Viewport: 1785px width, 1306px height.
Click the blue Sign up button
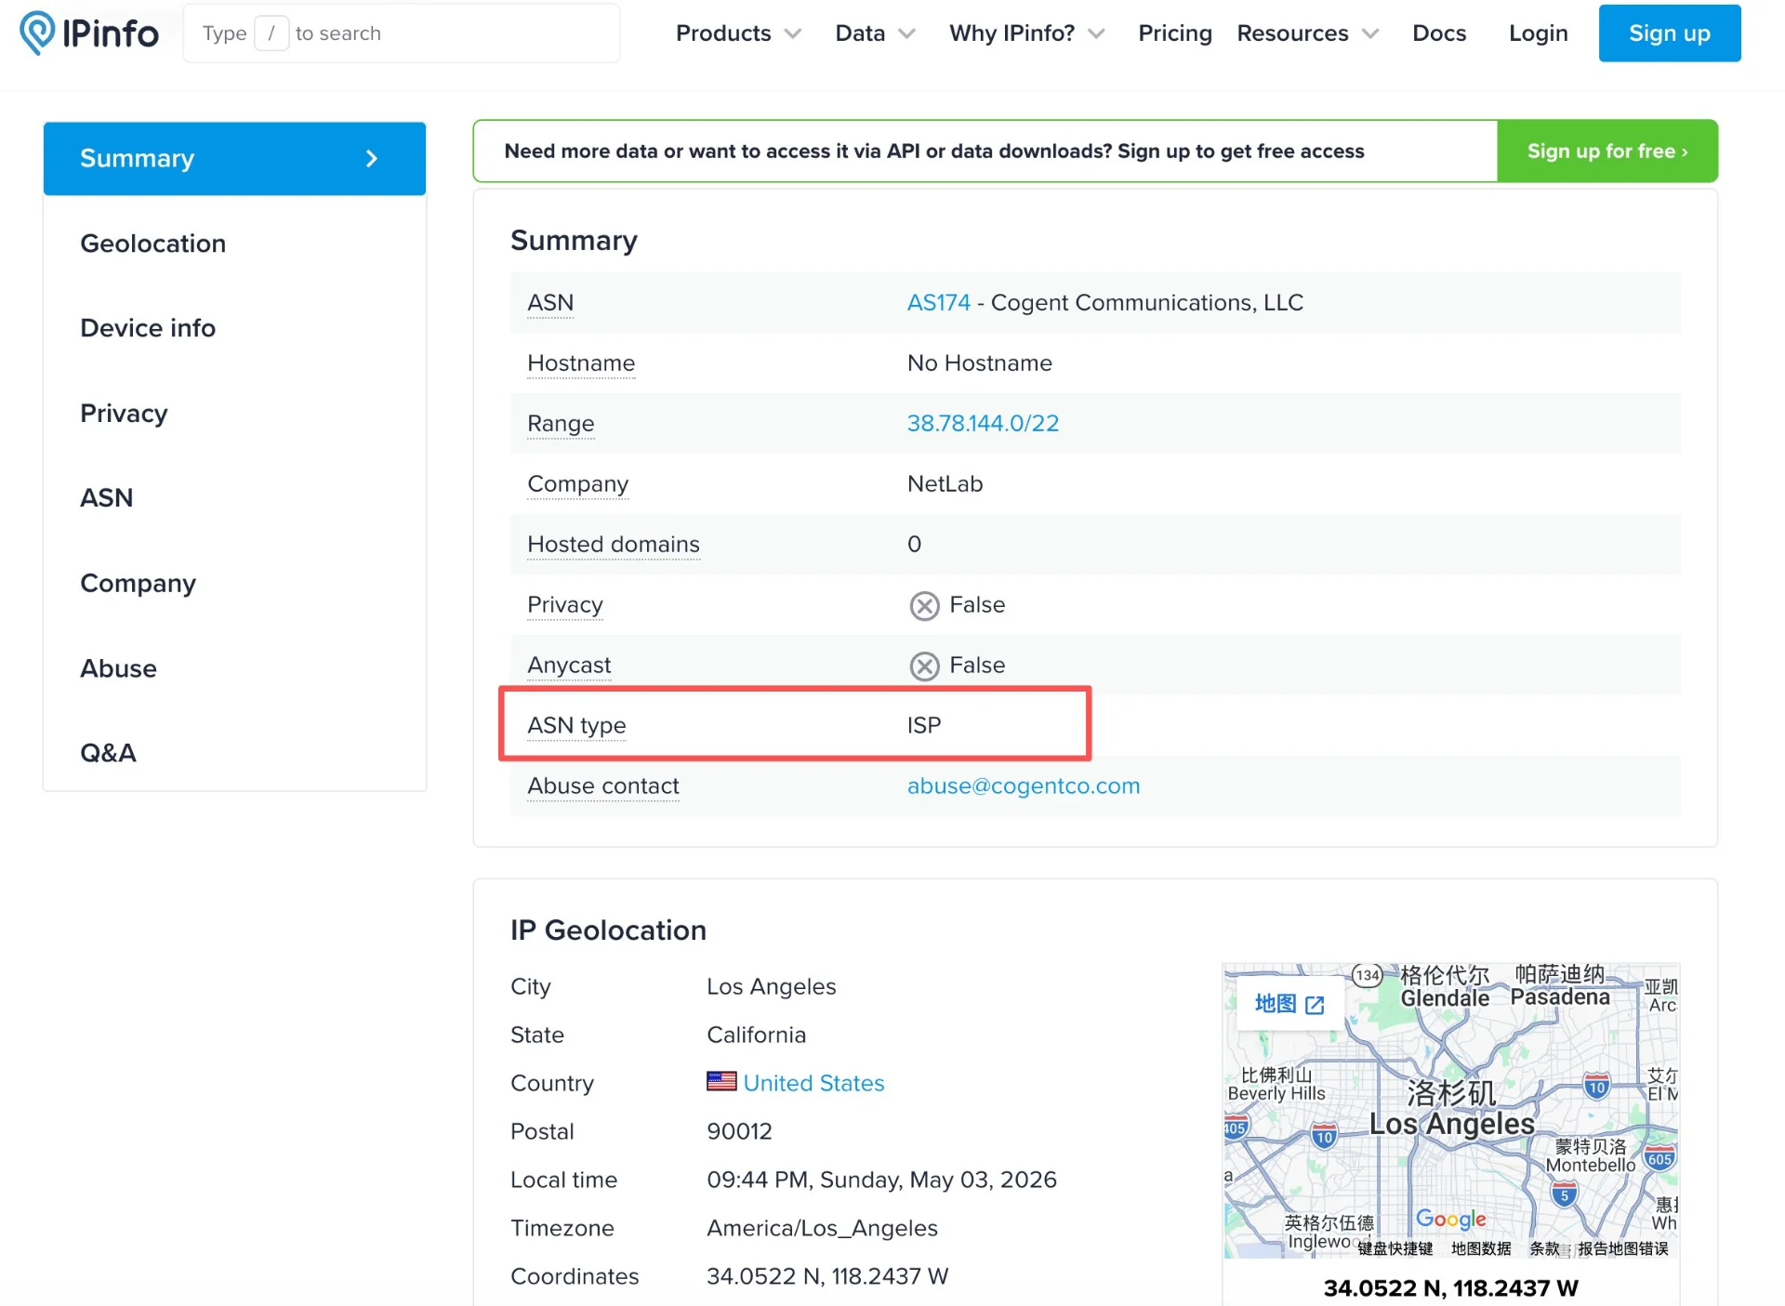point(1669,33)
